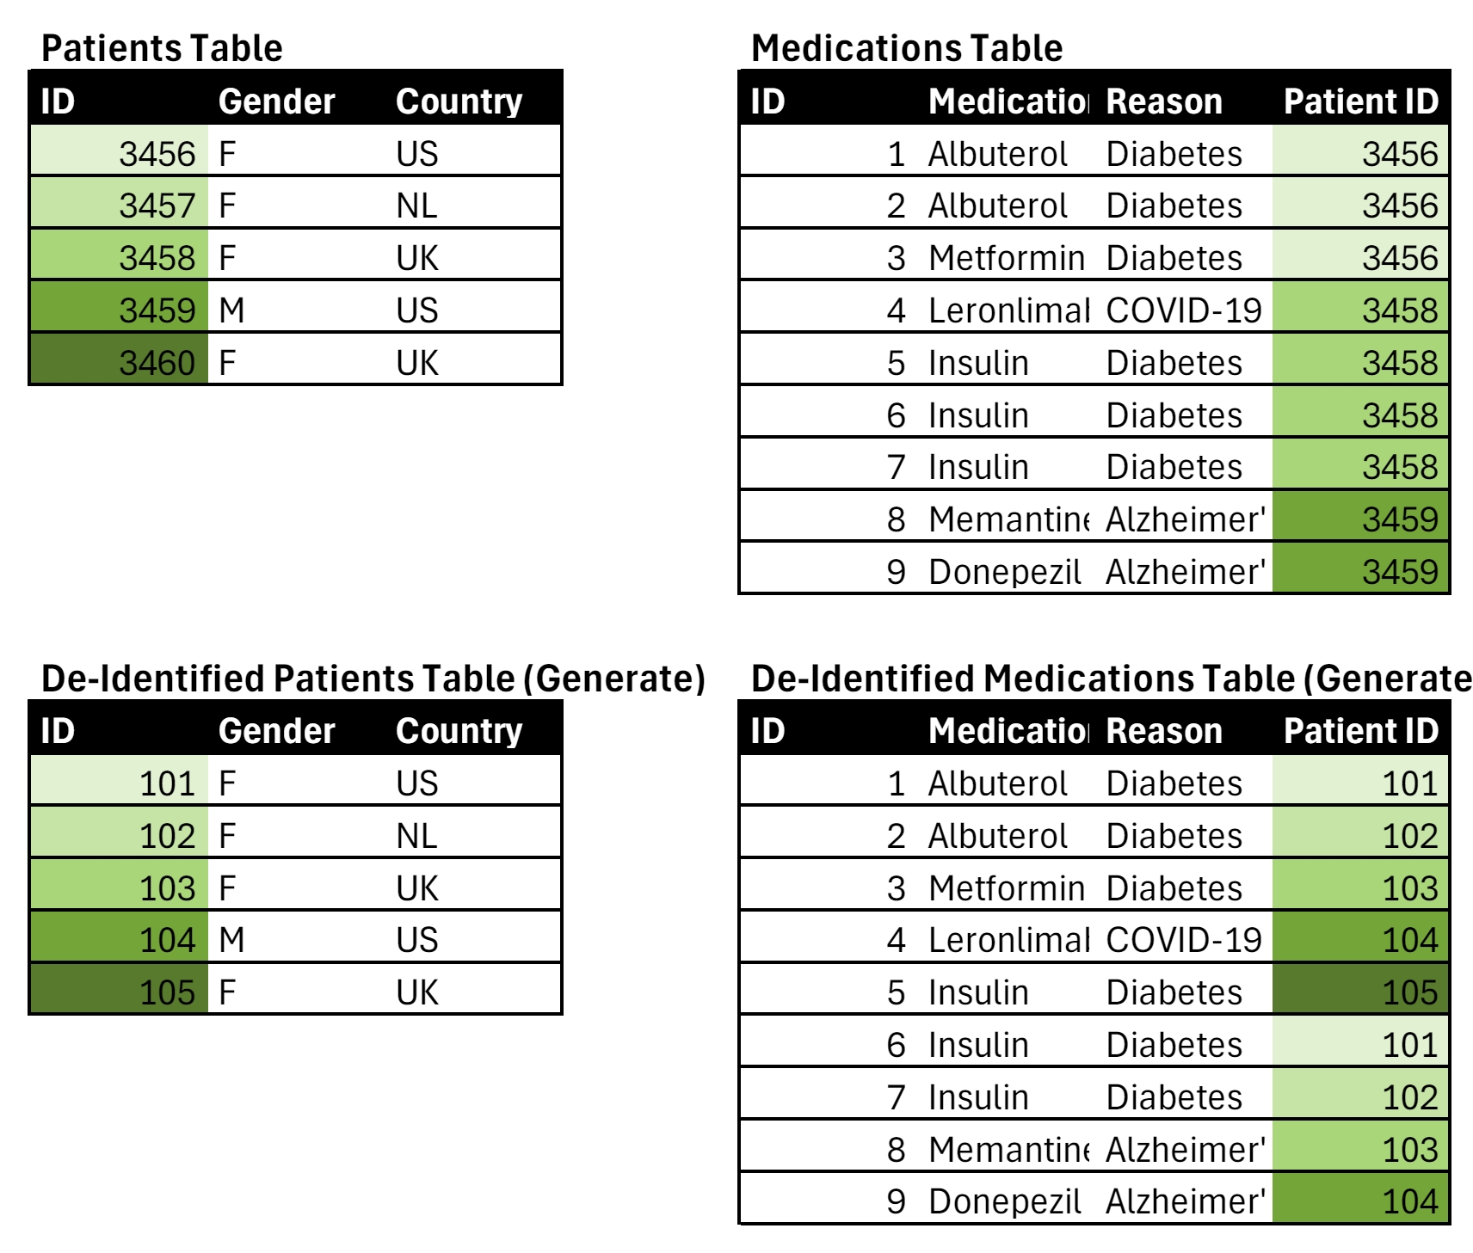
Task: Click the Patients Table title
Action: (162, 48)
